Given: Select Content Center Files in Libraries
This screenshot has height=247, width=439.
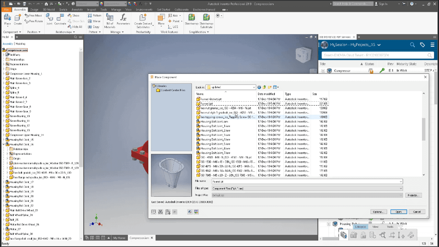Looking at the screenshot, I should (173, 90).
